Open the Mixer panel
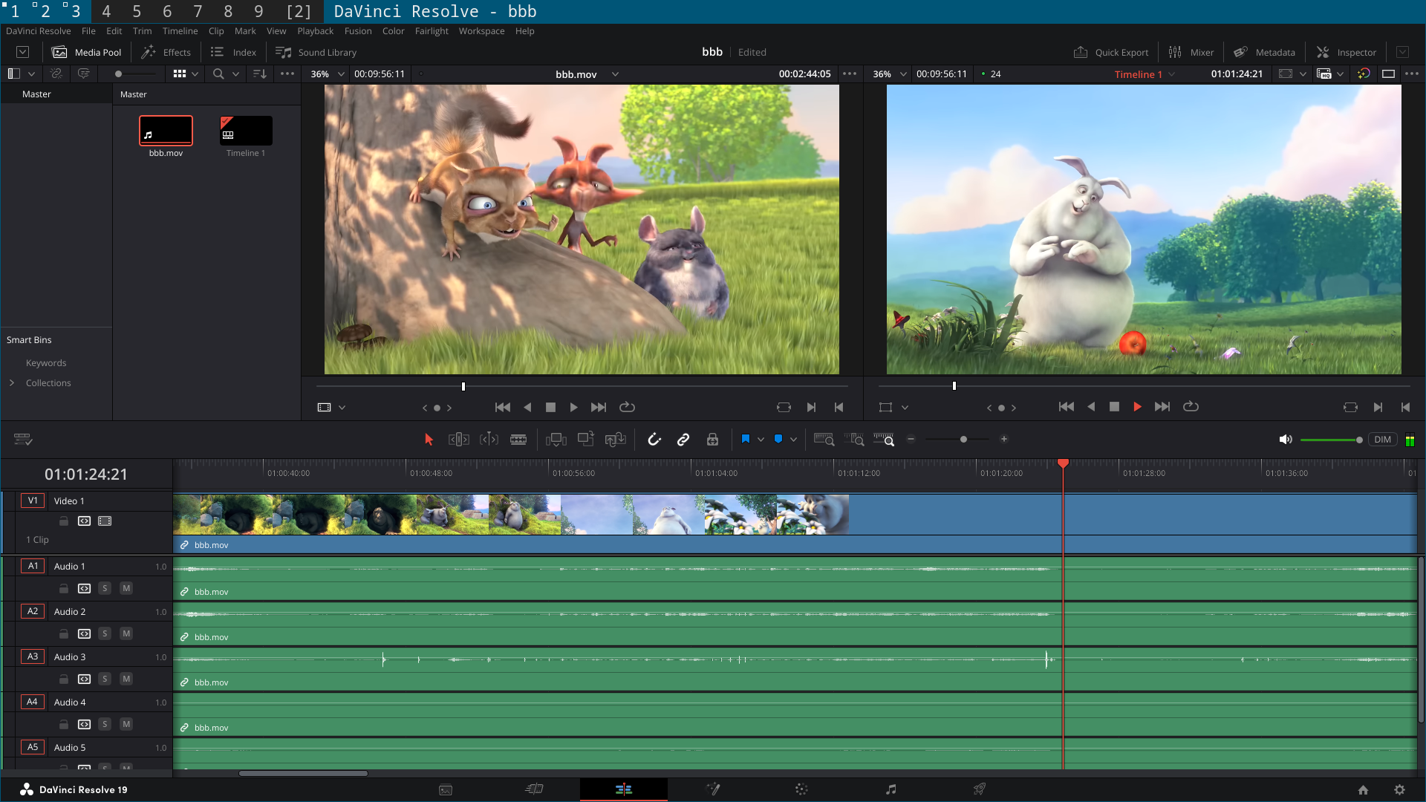 1191,52
